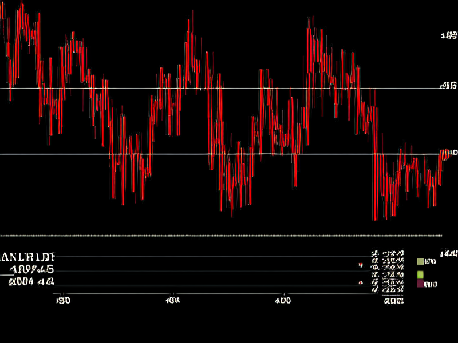The image size is (458, 343).
Task: Click the upper red marker in the data panel
Action: point(360,265)
